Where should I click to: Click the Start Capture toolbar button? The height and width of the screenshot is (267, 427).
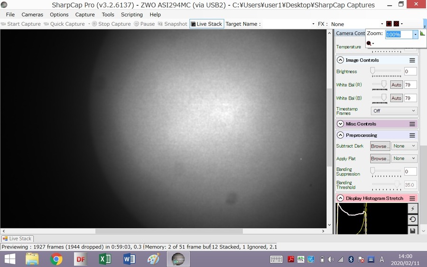(x=21, y=24)
